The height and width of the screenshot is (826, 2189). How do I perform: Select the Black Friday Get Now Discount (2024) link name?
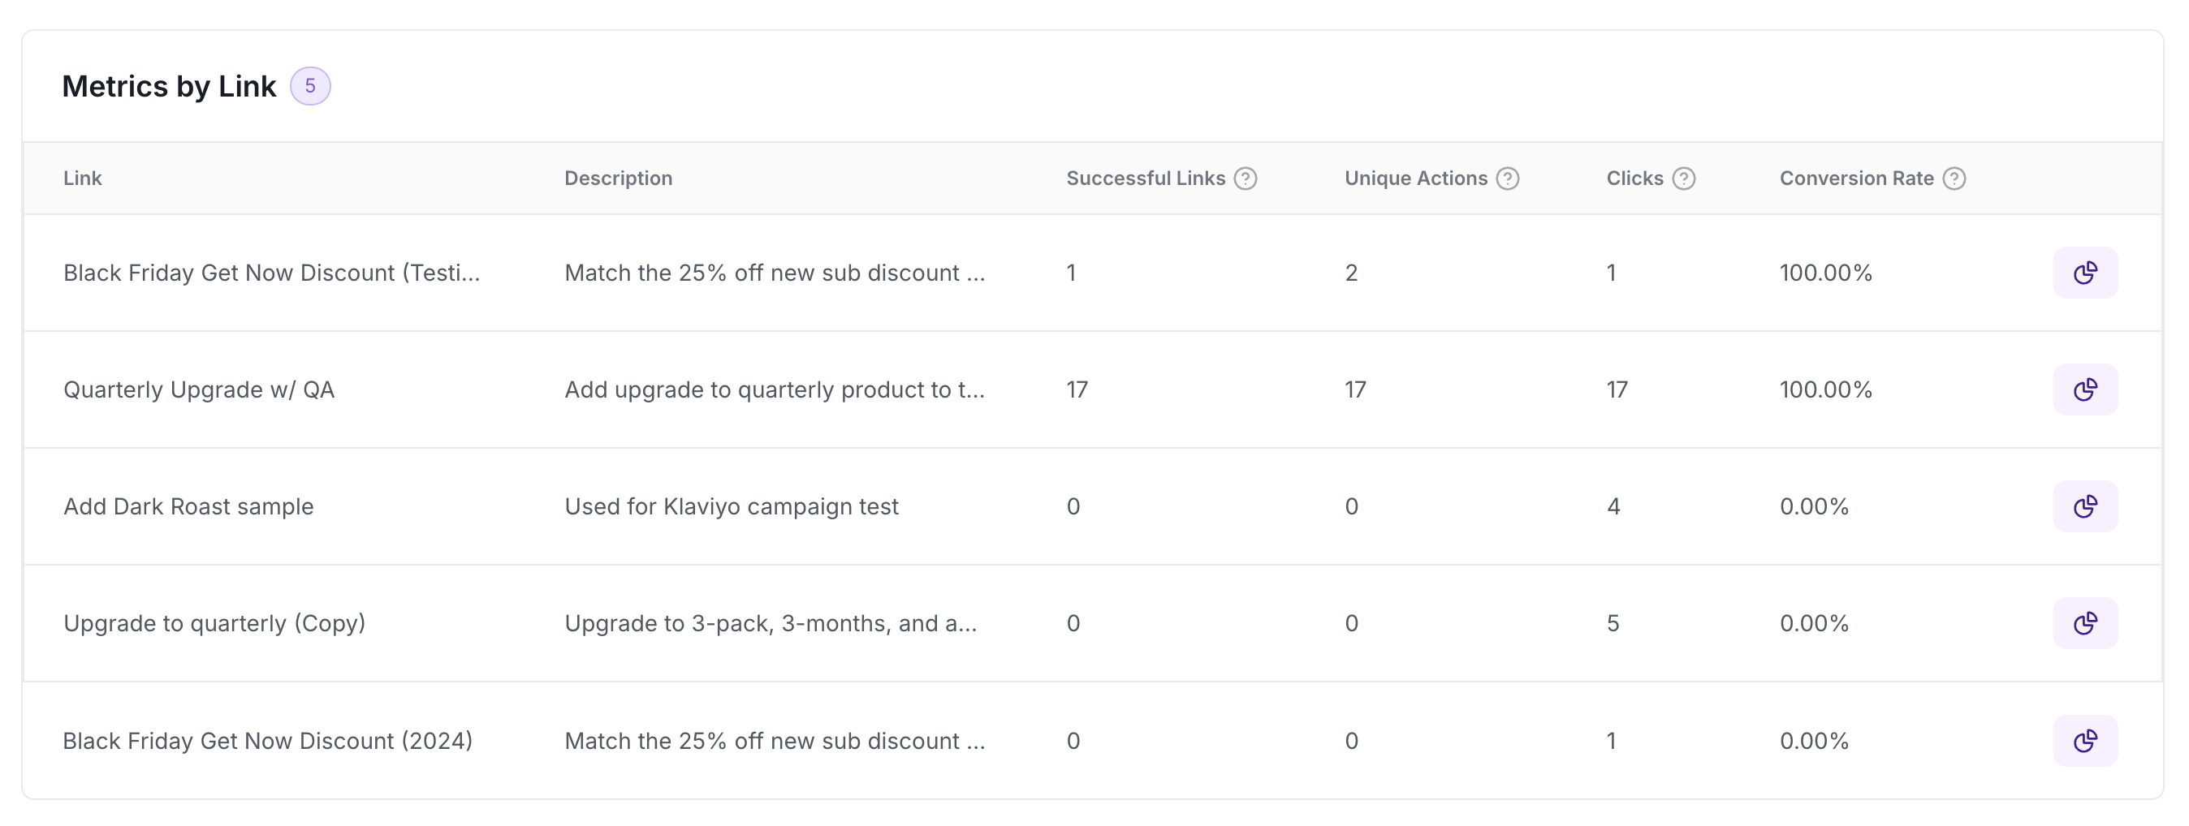coord(268,741)
